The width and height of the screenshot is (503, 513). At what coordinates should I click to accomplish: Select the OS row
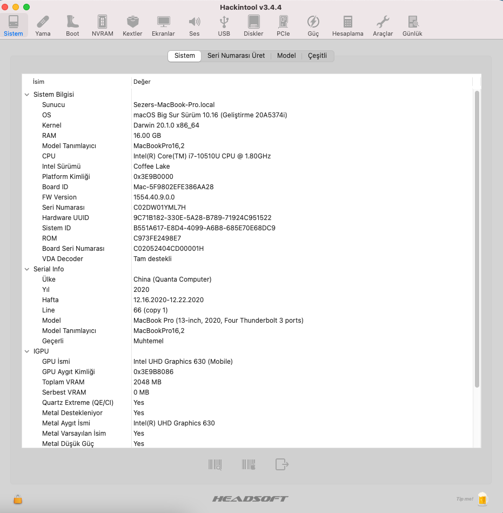tap(247, 115)
